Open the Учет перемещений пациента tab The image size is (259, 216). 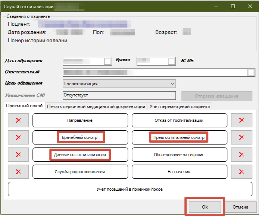(x=180, y=107)
